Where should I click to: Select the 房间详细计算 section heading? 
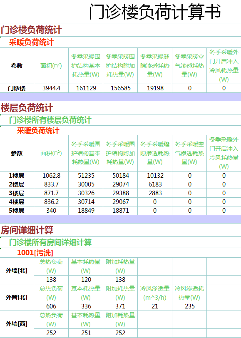tap(27, 230)
